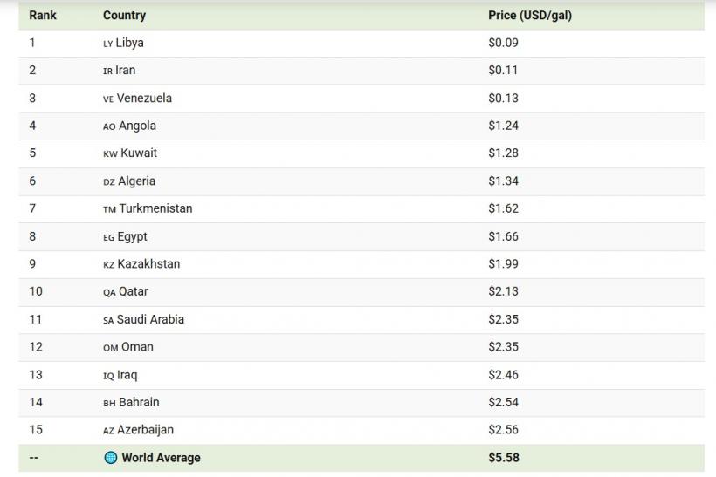Viewport: 716px width, 477px height.
Task: Click the KW flag code beside Kuwait
Action: (110, 153)
